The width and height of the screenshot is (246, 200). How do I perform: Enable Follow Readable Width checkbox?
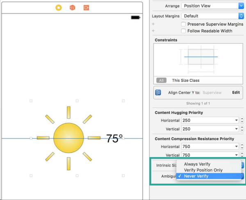click(x=183, y=31)
